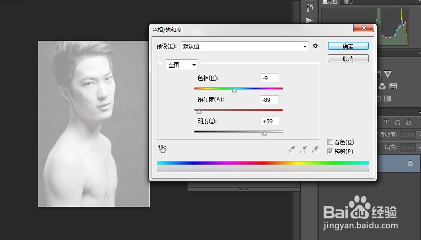
Task: Click the hue value field showing -9
Action: click(x=269, y=78)
